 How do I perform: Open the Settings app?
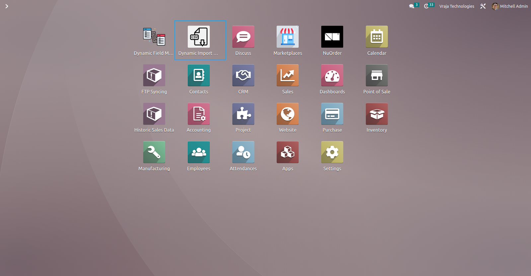click(332, 152)
